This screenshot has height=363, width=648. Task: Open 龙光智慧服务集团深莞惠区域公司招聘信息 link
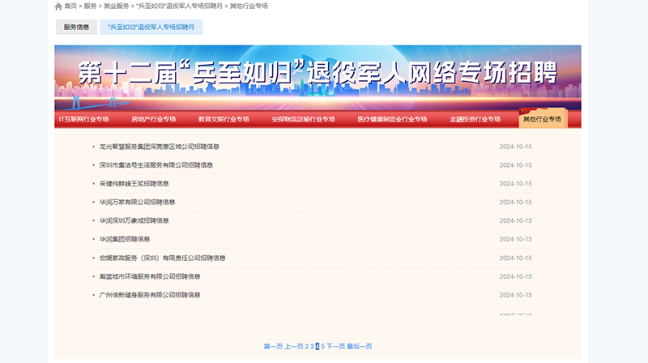[159, 147]
